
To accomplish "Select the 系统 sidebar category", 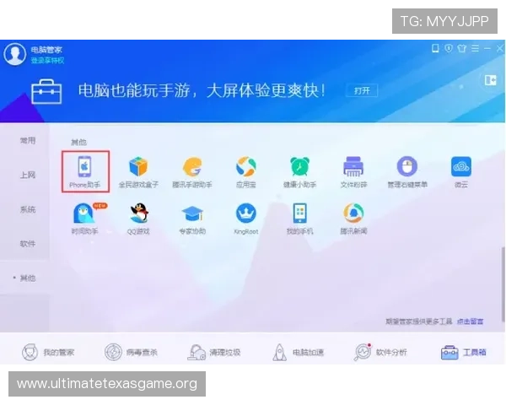I will [28, 209].
